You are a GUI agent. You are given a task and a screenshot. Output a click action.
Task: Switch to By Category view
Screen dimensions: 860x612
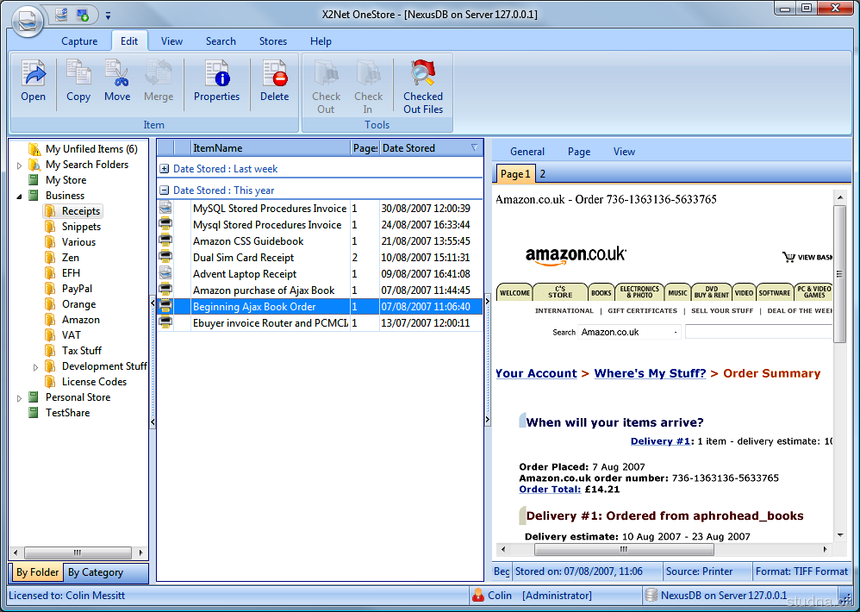96,572
